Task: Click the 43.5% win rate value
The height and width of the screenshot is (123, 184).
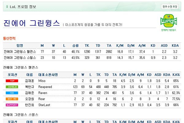Action: pos(75,58)
